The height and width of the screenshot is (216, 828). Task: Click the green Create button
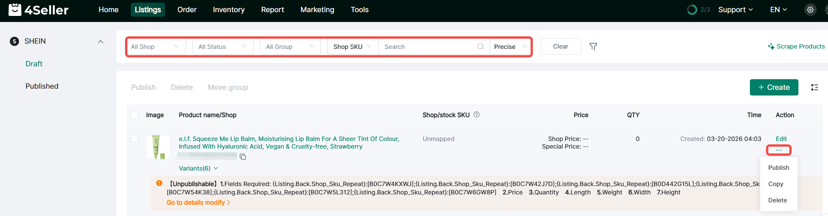click(x=774, y=88)
